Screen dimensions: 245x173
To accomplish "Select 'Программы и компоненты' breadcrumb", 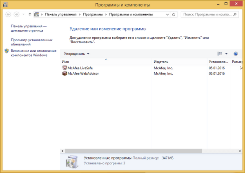I will pos(131,14).
